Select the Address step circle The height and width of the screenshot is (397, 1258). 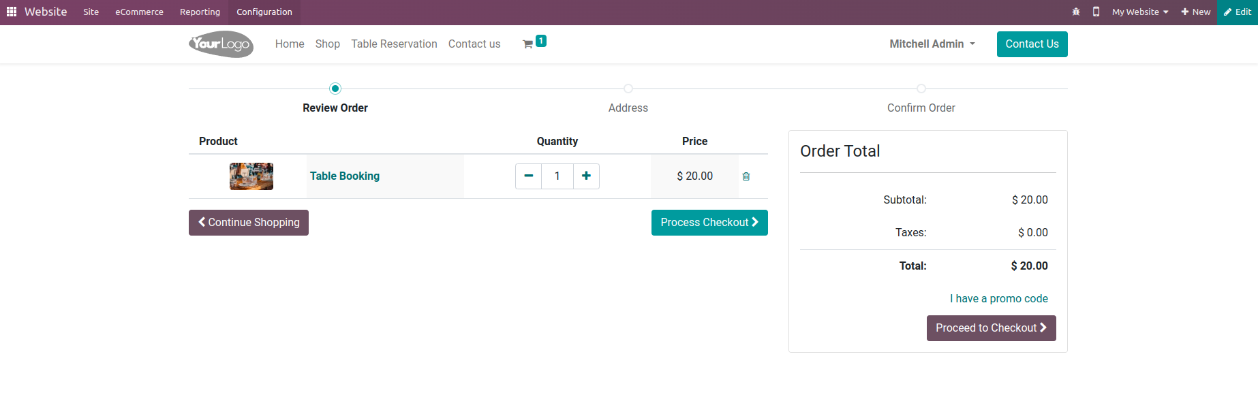(x=628, y=89)
